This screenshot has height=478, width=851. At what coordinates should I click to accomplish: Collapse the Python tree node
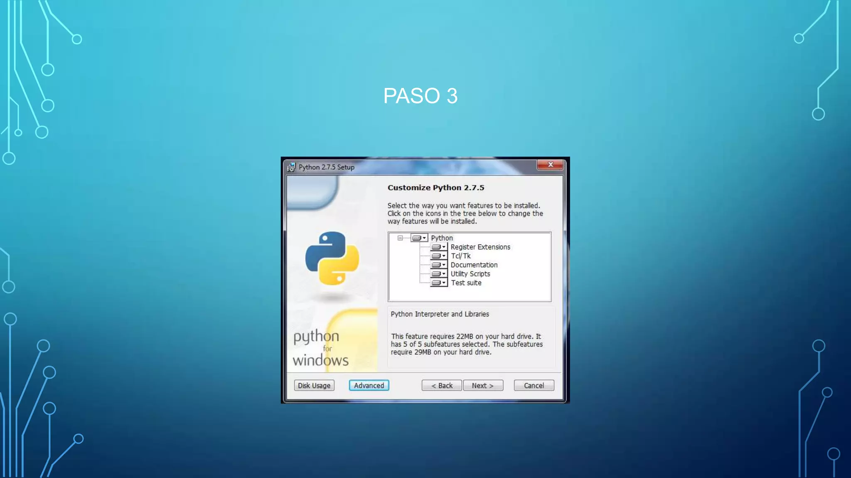(x=400, y=238)
